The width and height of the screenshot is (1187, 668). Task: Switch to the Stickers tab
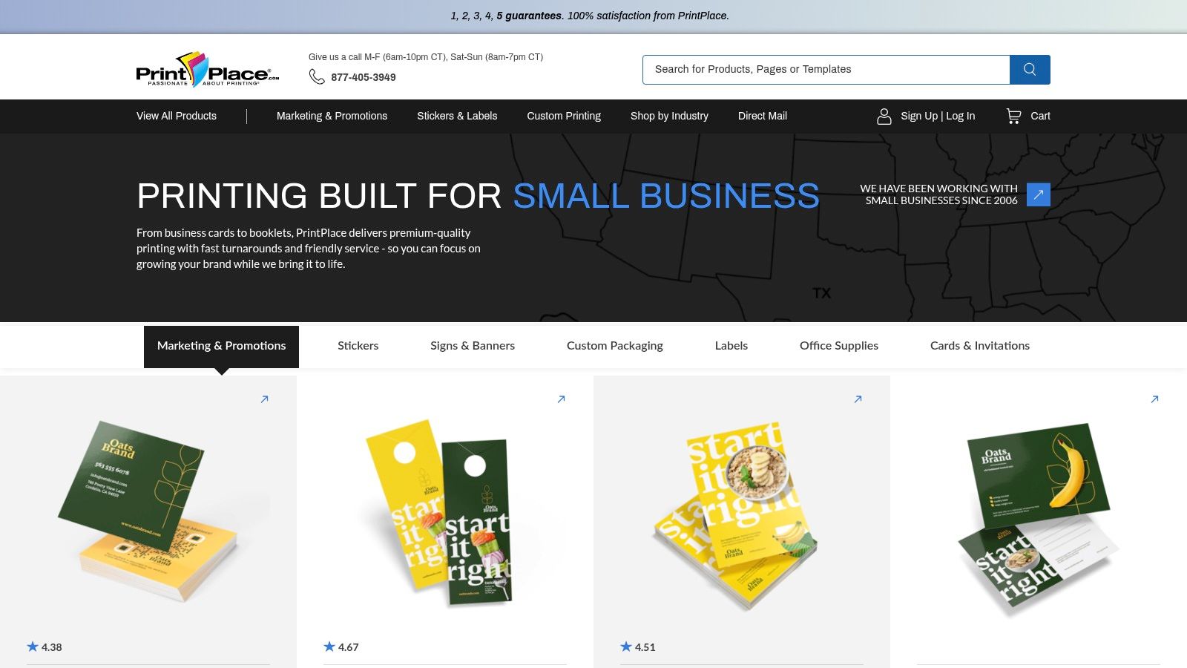tap(358, 346)
